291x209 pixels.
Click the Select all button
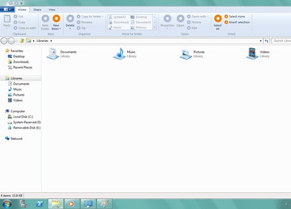tap(218, 23)
